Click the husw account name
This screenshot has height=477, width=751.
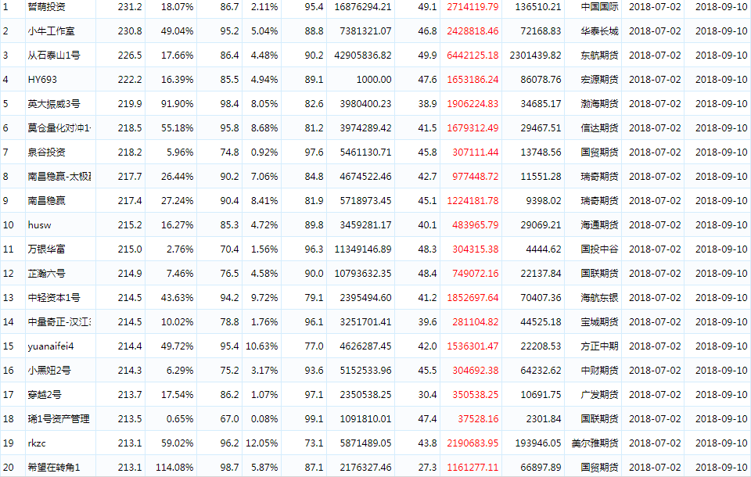pyautogui.click(x=39, y=225)
